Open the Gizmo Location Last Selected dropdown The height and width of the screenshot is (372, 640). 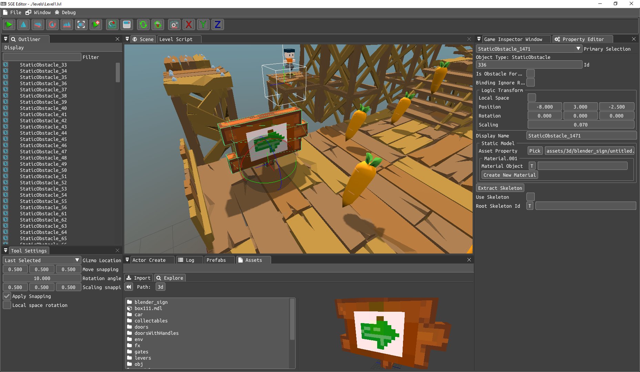click(x=42, y=260)
